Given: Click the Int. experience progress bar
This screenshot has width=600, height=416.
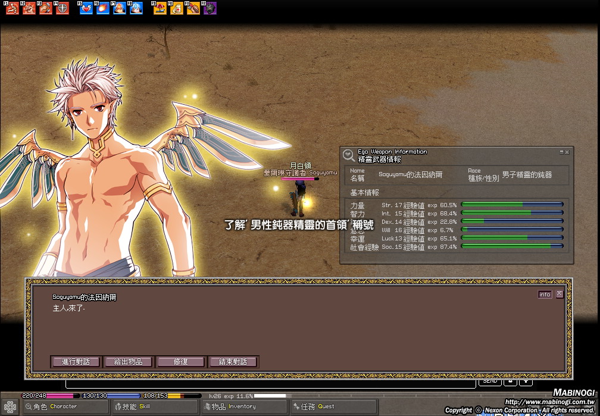Looking at the screenshot, I should coord(512,213).
